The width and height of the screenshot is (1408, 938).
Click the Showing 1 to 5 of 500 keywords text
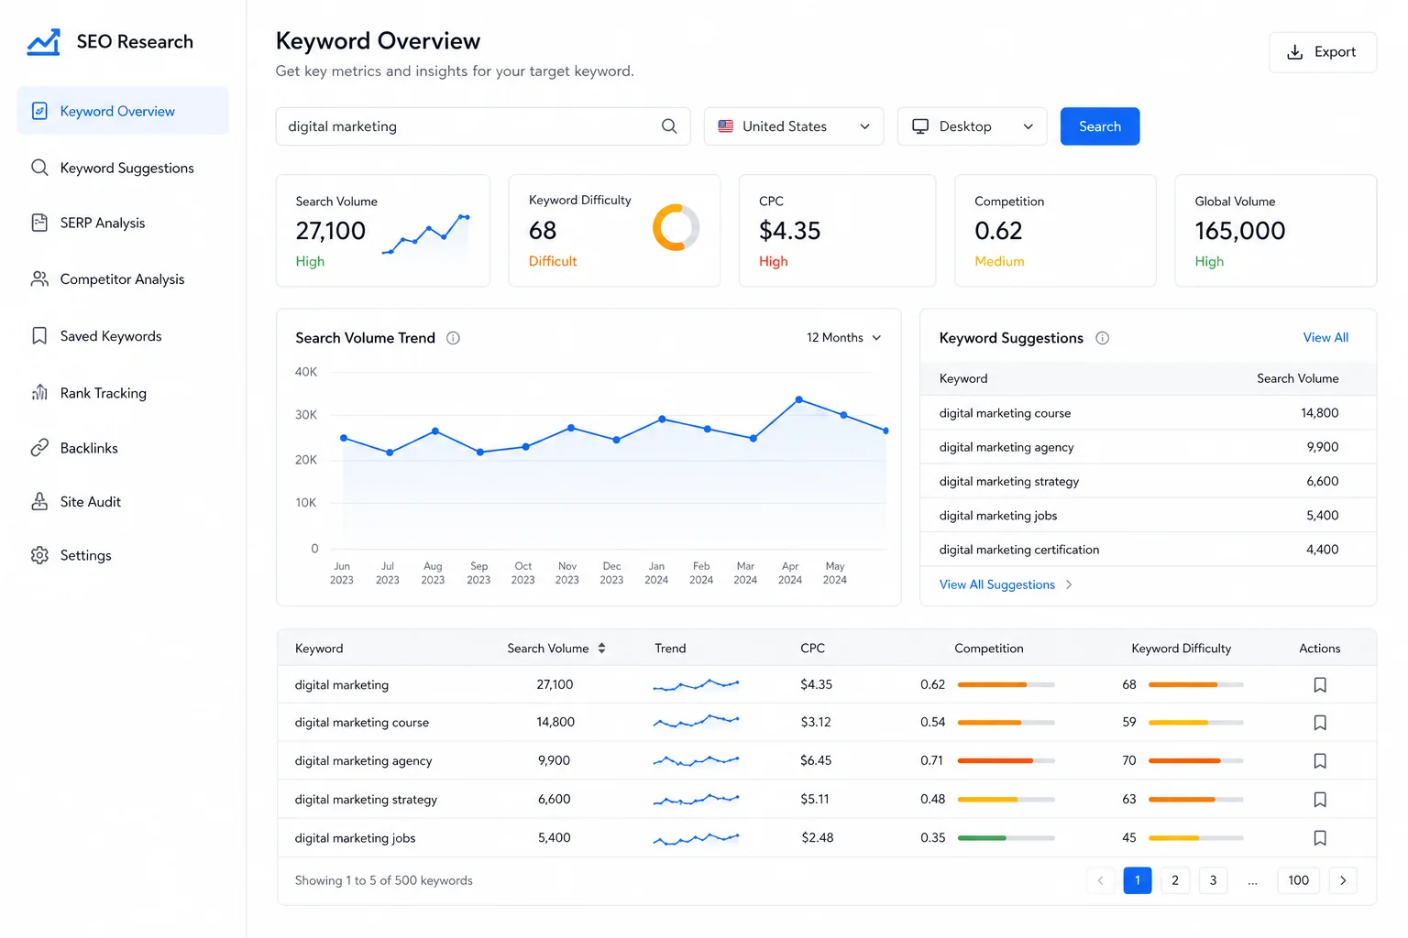[383, 880]
